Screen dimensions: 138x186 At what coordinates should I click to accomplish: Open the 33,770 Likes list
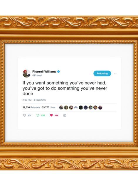click(48, 107)
